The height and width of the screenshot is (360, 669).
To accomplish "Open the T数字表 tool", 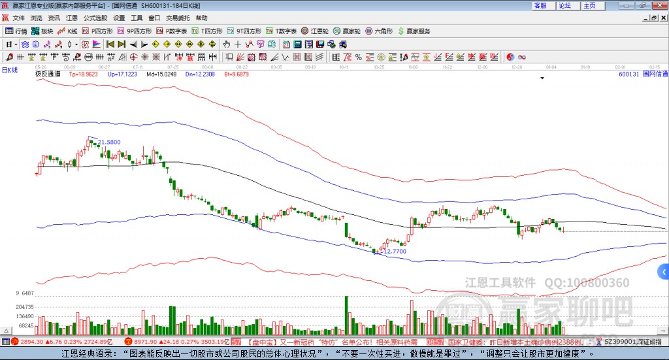I will [x=281, y=31].
